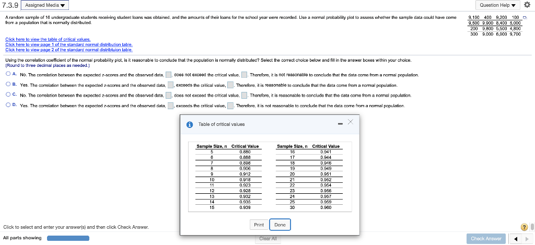535x245 pixels.
Task: Click correlation input box in choice B
Action: [171, 85]
